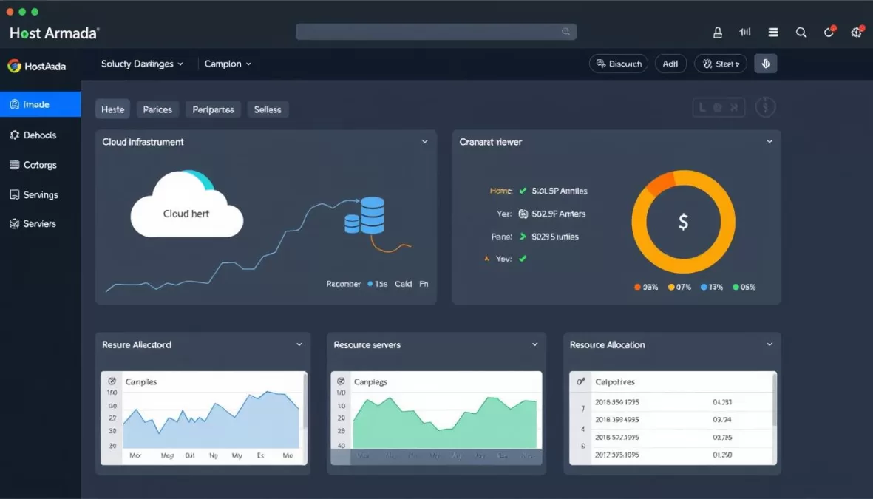The height and width of the screenshot is (499, 873).
Task: Click the bar chart statistics icon top right
Action: click(x=744, y=33)
